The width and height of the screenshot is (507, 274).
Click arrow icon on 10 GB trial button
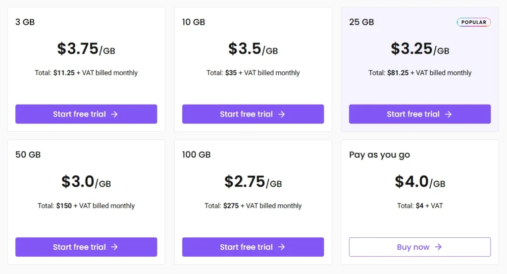tap(282, 114)
